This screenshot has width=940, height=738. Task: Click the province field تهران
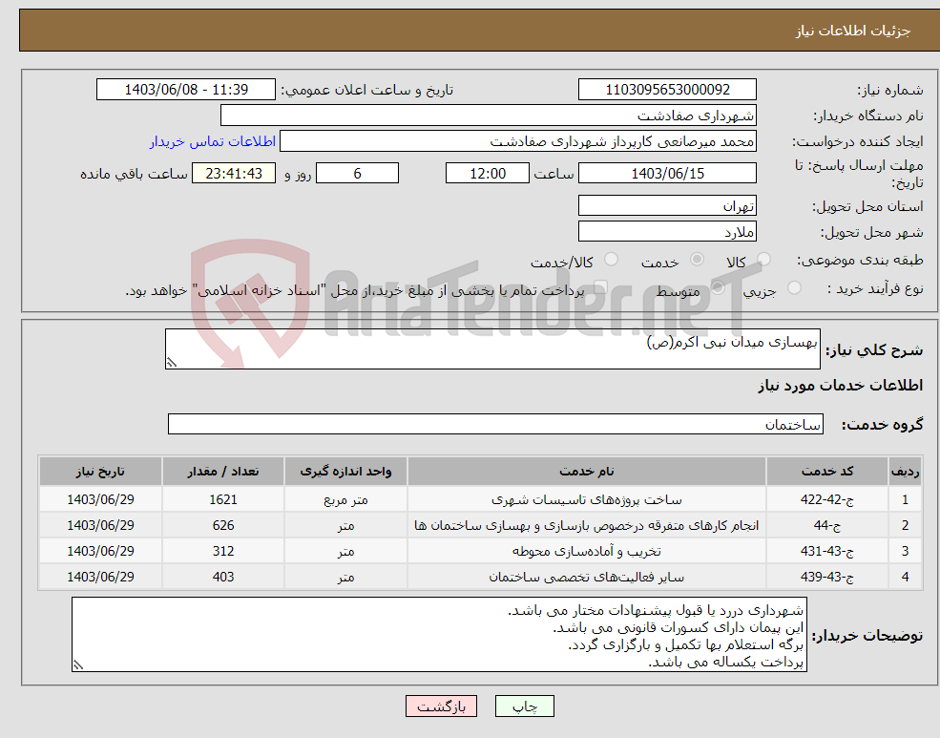(x=667, y=205)
